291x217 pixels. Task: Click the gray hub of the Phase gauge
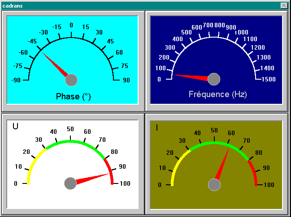[x=71, y=80]
